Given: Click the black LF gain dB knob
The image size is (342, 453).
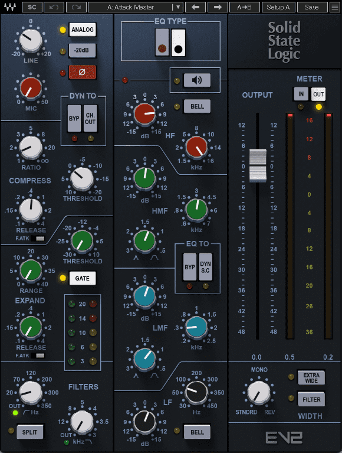Looking at the screenshot, I should coord(144,422).
